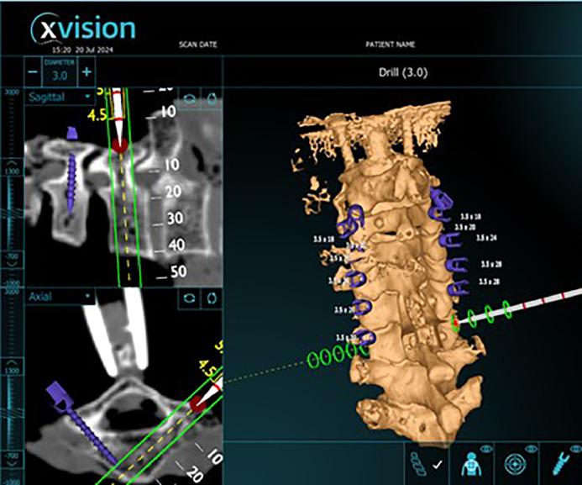Click the PATIENT NAME header
The image size is (582, 485).
[391, 45]
